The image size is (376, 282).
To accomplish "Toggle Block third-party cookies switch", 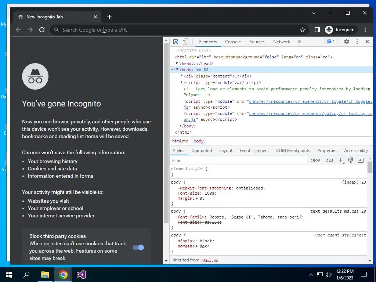I will tap(138, 247).
